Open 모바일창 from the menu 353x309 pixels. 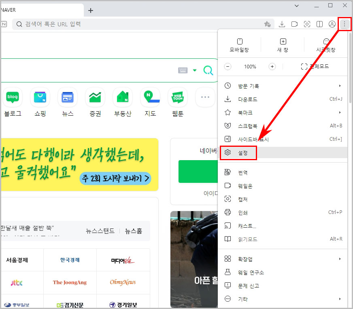(x=239, y=45)
